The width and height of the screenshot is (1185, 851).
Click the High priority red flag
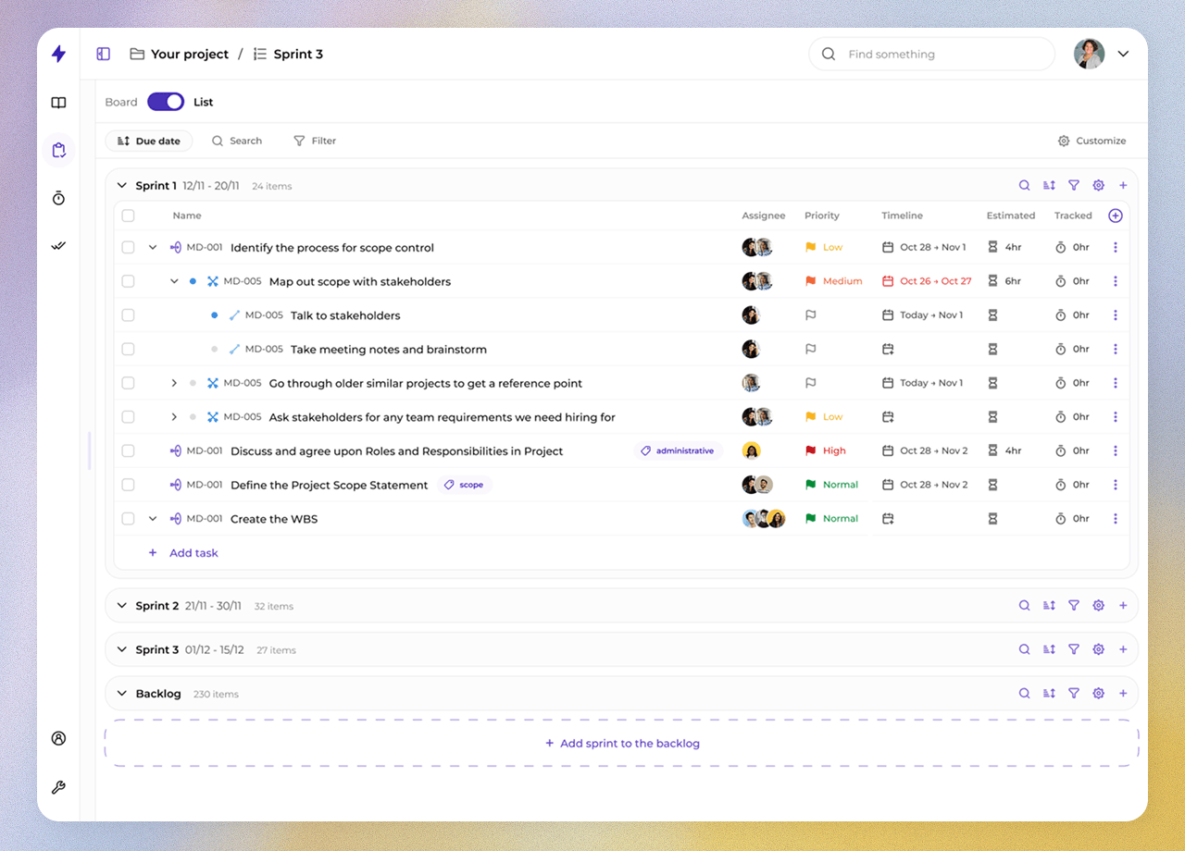(811, 450)
